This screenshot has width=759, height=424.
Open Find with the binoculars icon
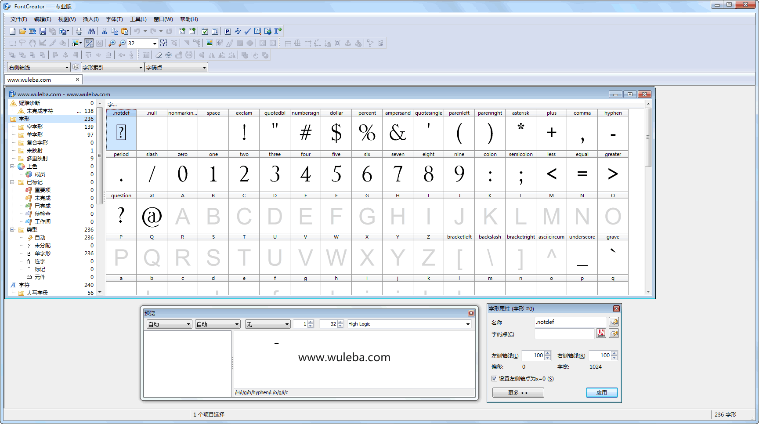coord(91,31)
